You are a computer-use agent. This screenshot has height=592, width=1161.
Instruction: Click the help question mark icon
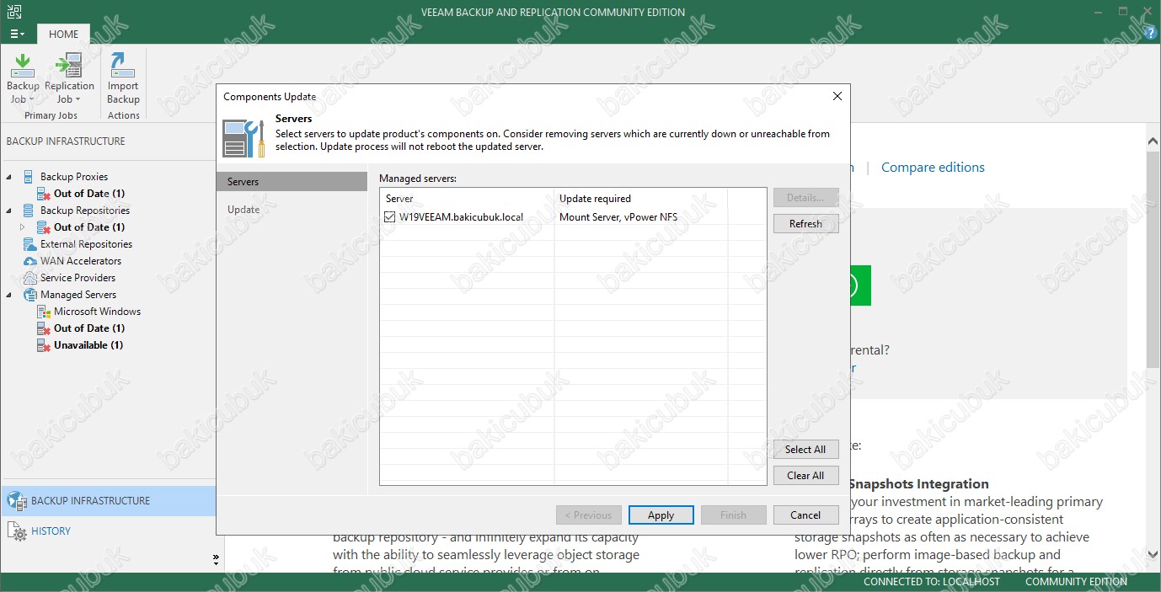(1151, 33)
